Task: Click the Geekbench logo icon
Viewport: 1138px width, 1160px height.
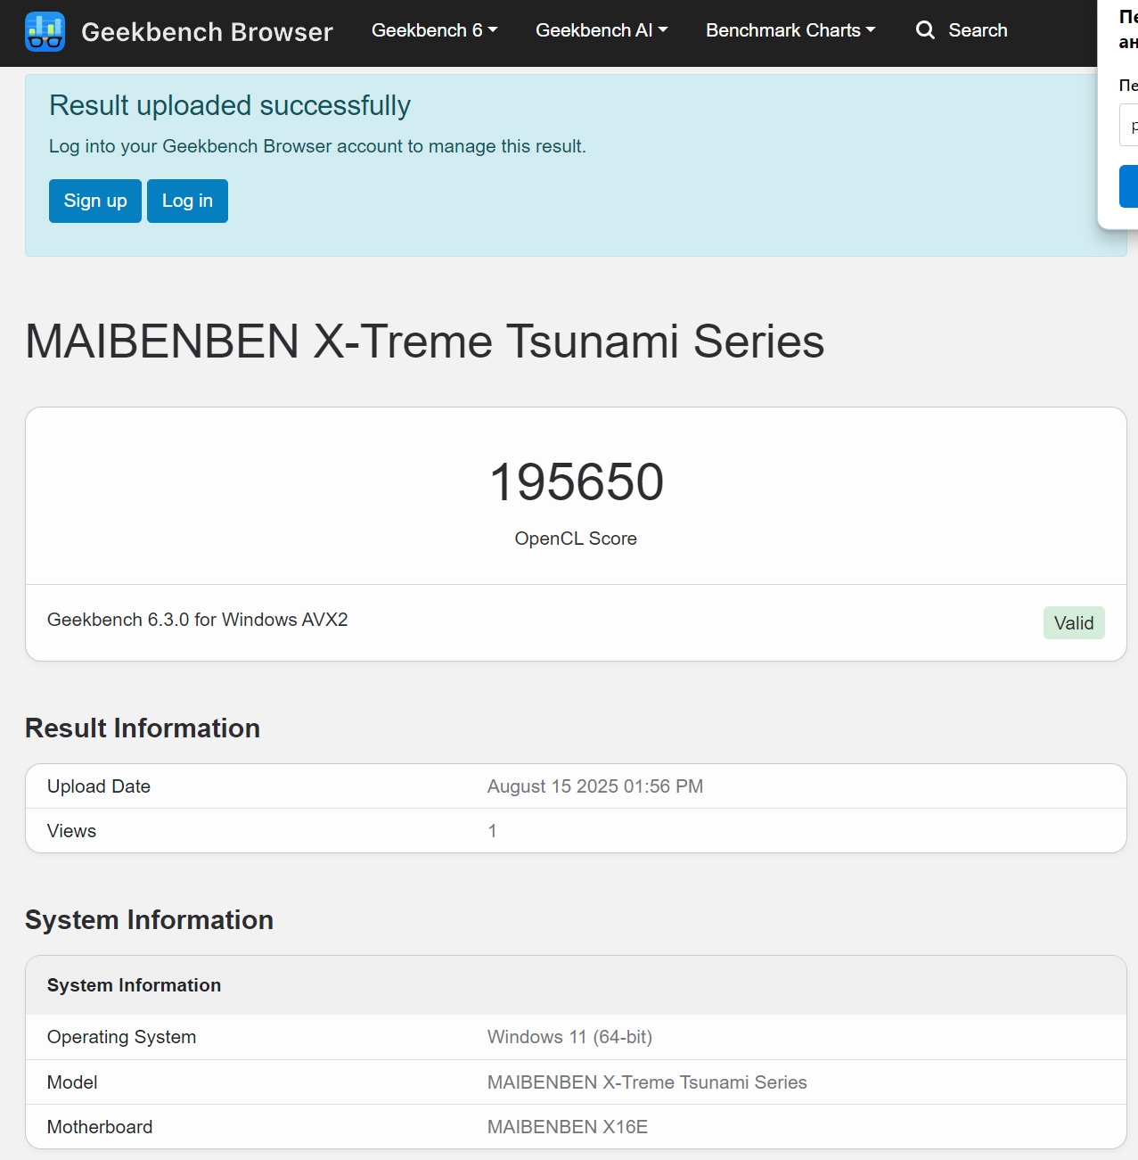Action: (x=45, y=31)
